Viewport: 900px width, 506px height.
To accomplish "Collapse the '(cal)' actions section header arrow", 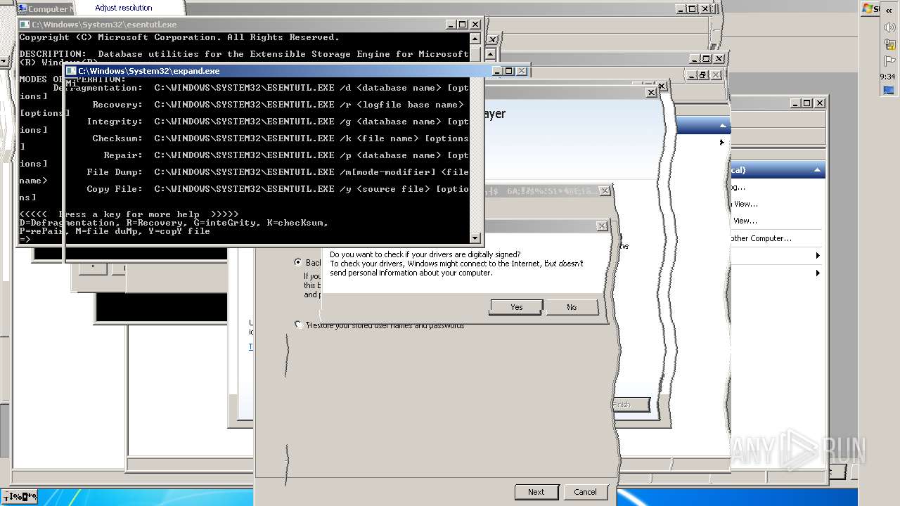I will (x=817, y=170).
